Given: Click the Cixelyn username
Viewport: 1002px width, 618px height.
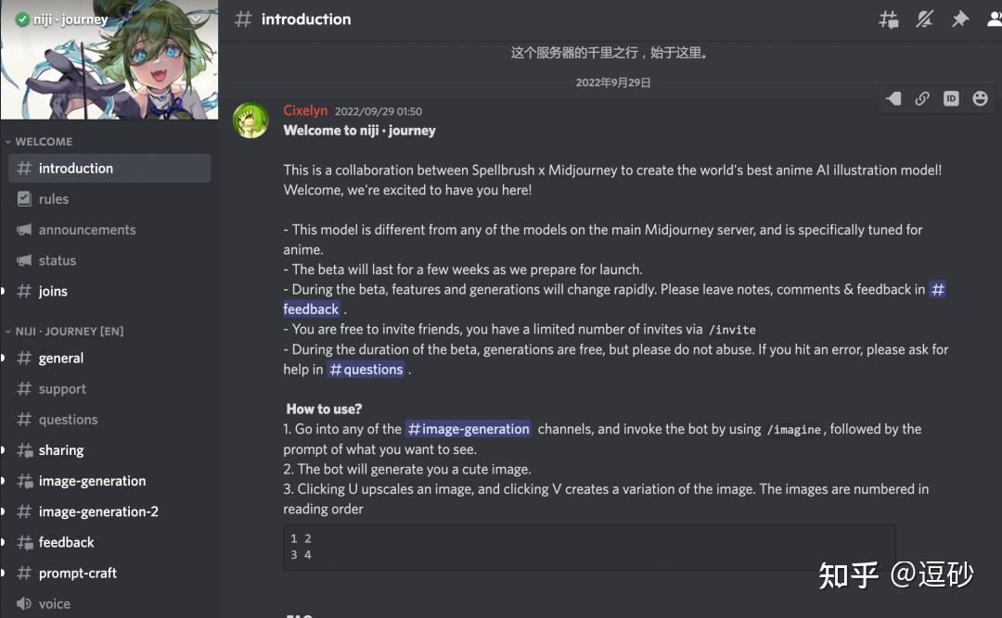Looking at the screenshot, I should (x=305, y=110).
